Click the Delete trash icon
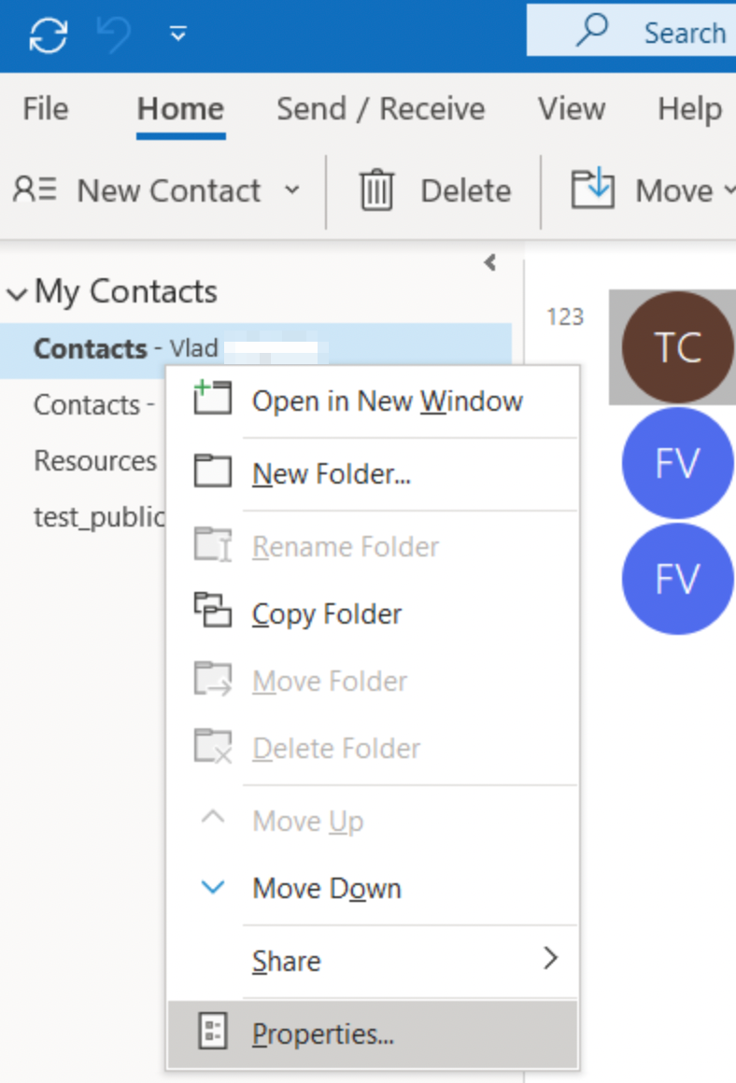Viewport: 736px width, 1083px height. (376, 190)
